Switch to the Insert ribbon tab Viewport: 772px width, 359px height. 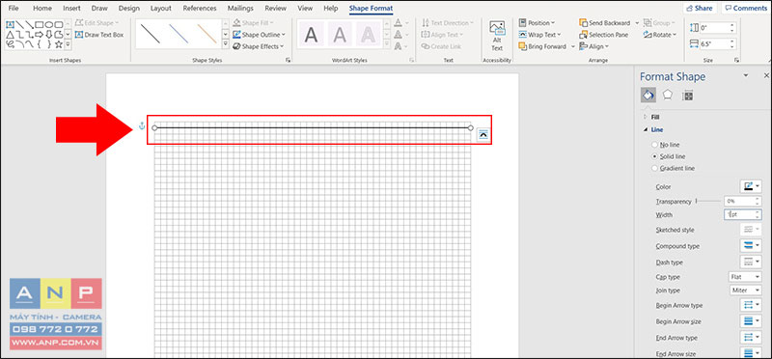(x=71, y=9)
